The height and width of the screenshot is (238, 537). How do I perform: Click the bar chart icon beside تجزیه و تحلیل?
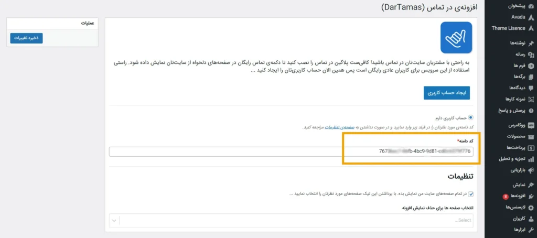coord(531,159)
